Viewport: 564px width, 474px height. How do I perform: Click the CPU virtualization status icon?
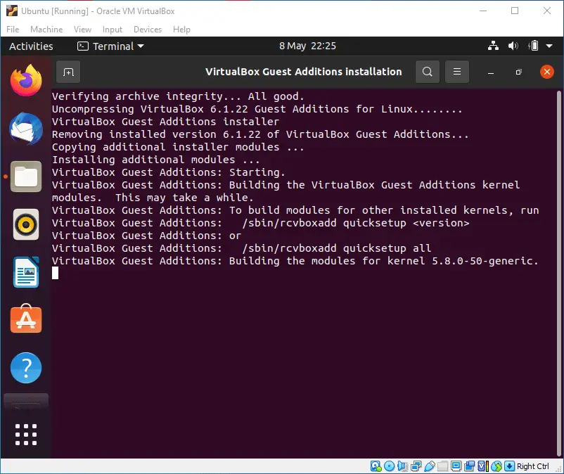point(483,466)
